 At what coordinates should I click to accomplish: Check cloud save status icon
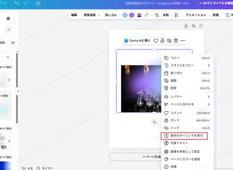click(38, 3)
